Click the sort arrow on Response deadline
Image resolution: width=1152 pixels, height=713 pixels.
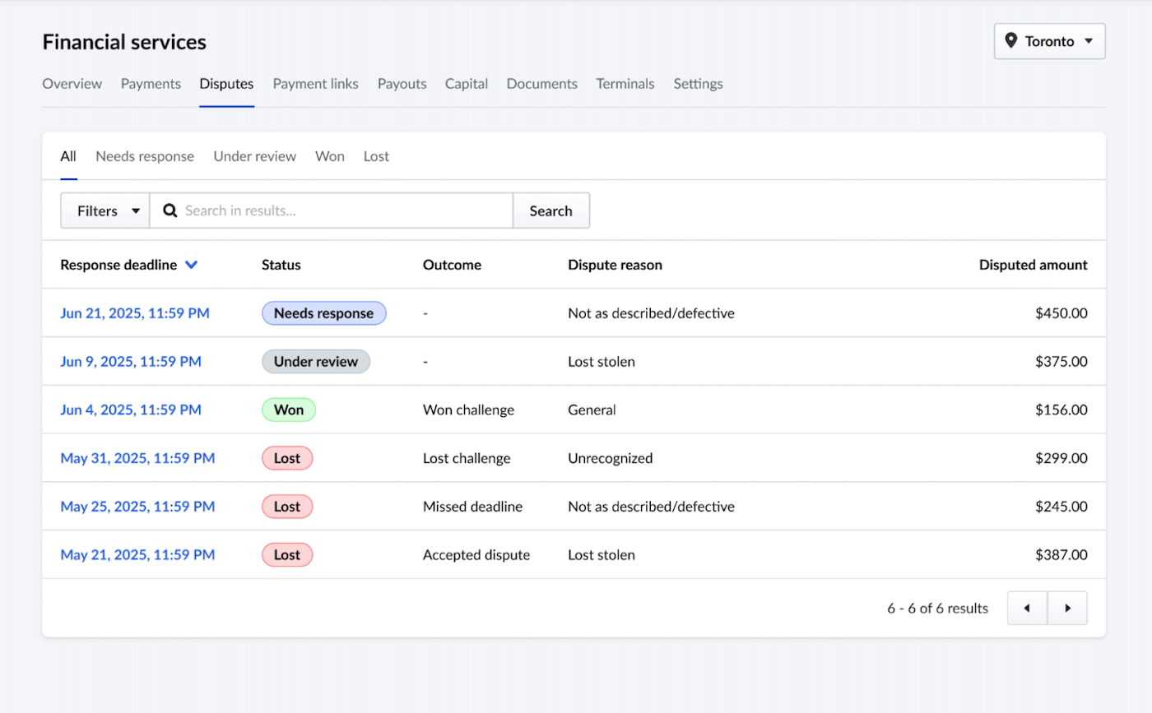point(192,265)
